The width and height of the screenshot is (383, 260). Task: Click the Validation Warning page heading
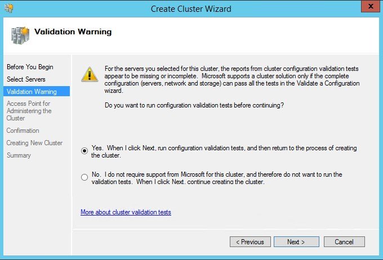click(73, 32)
